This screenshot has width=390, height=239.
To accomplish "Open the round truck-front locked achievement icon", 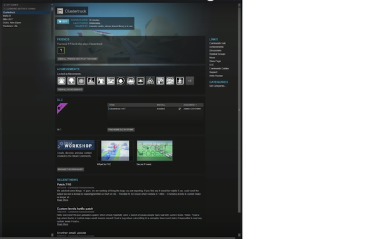I will [131, 81].
